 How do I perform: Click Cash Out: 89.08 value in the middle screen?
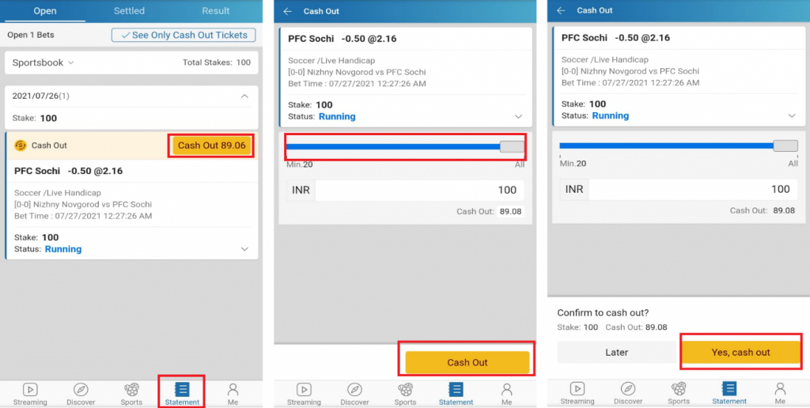510,211
